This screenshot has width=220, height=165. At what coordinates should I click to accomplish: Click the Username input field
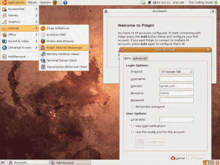coord(176,79)
